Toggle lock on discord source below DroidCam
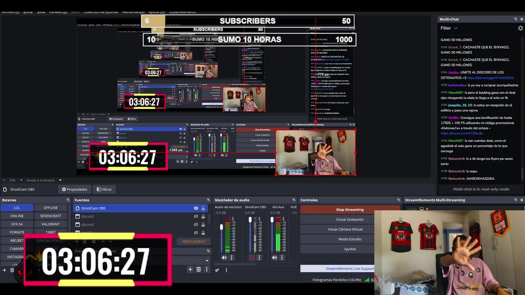The height and width of the screenshot is (295, 525). click(203, 216)
